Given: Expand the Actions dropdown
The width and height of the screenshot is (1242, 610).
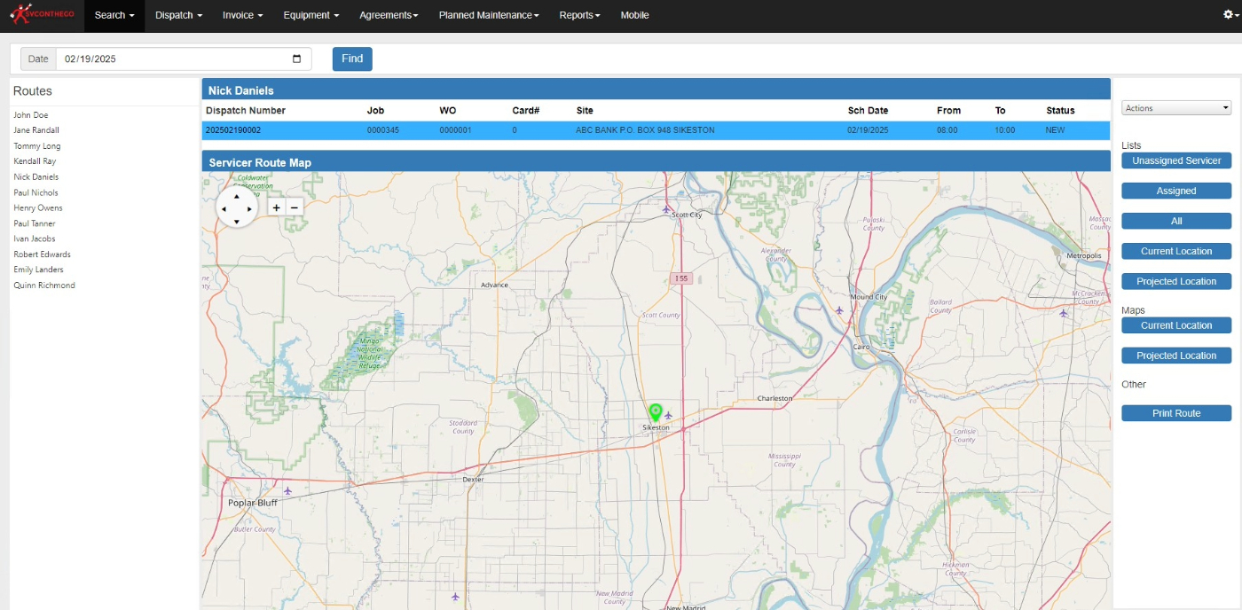Looking at the screenshot, I should tap(1176, 108).
